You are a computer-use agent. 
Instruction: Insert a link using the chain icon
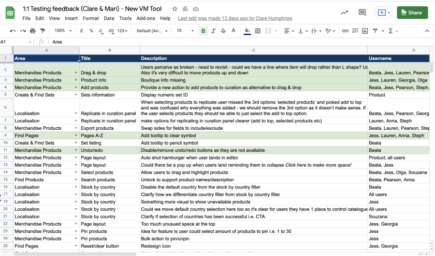(x=345, y=31)
